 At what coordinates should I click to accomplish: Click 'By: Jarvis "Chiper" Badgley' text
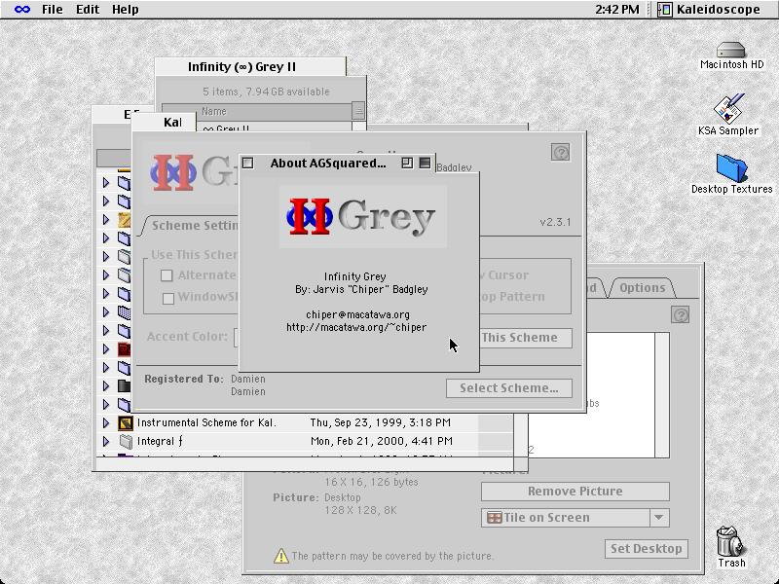pos(361,289)
